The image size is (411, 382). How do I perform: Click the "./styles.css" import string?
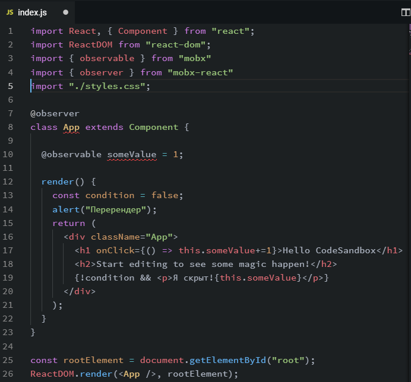[107, 86]
